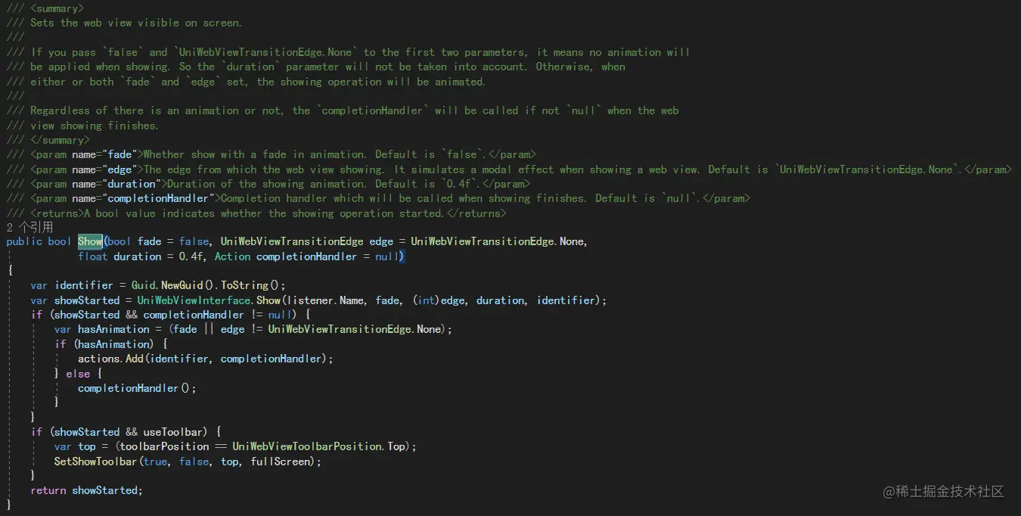Screen dimensions: 1021x516
Task: Click the 'return' keyword at the bottom
Action: 48,490
